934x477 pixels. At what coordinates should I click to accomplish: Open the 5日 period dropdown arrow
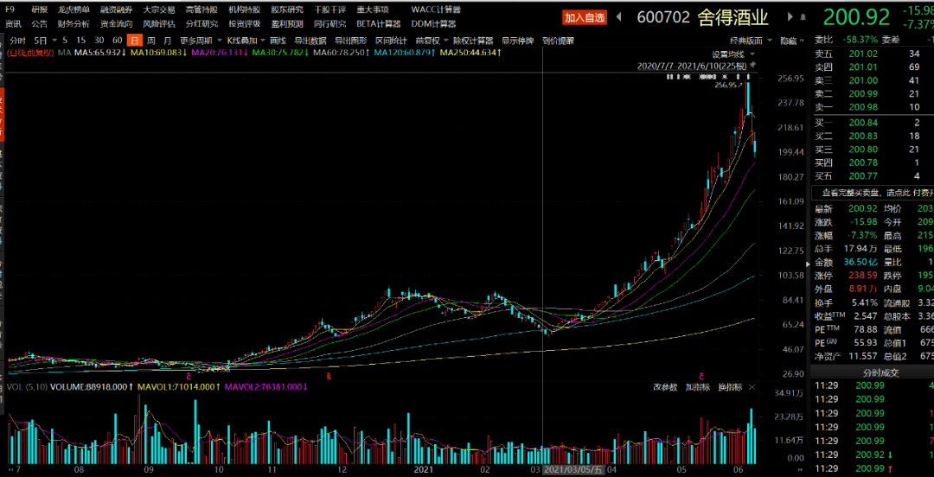(54, 41)
